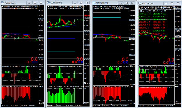
Task: Open chart menu triangle in NZDUSD chart
Action: pyautogui.click(x=94, y=7)
